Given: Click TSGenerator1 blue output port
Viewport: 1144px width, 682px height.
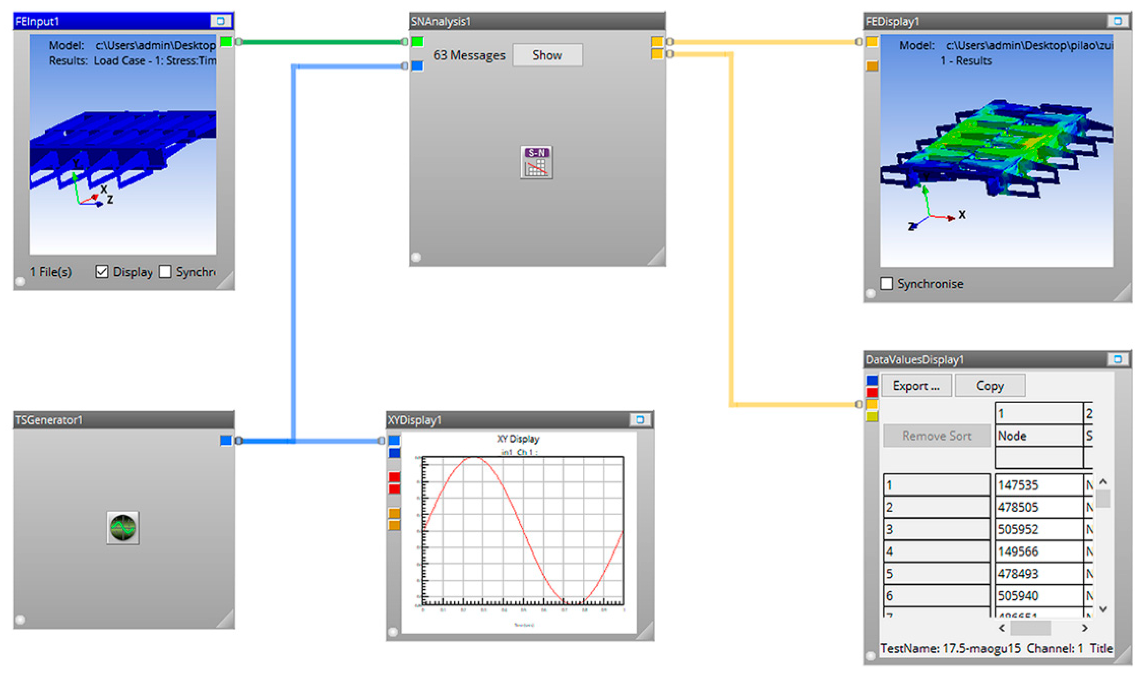Looking at the screenshot, I should (x=226, y=440).
